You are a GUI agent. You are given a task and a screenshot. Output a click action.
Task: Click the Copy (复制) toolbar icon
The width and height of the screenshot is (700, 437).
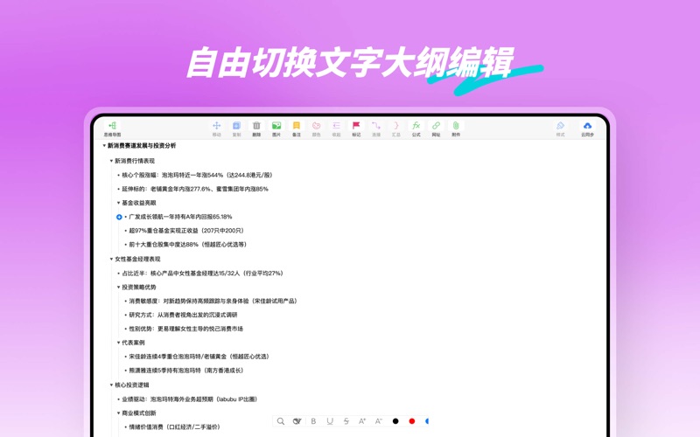[x=236, y=128]
